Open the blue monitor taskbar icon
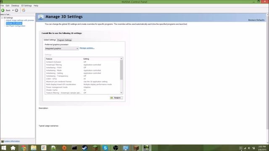 (x=126, y=148)
